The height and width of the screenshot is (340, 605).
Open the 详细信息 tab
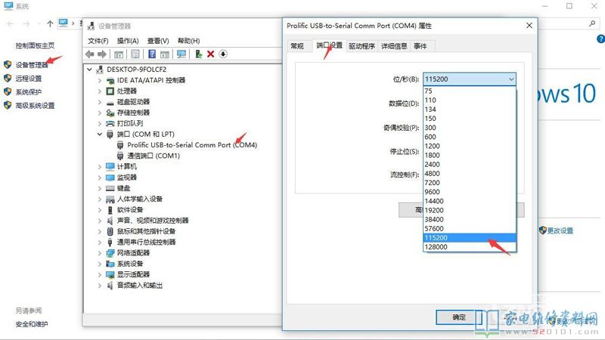click(x=394, y=46)
